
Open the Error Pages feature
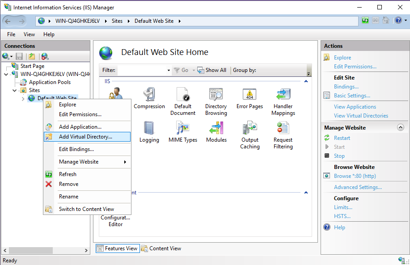[x=249, y=98]
